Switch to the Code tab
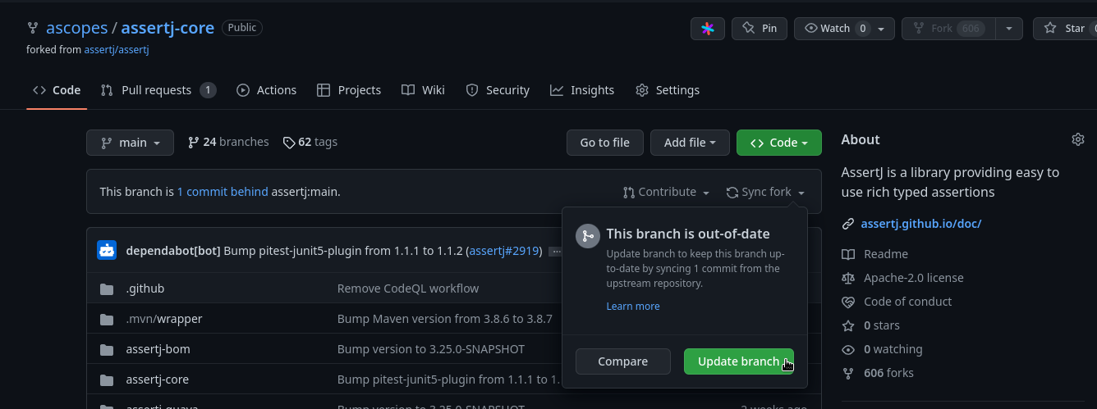 57,90
